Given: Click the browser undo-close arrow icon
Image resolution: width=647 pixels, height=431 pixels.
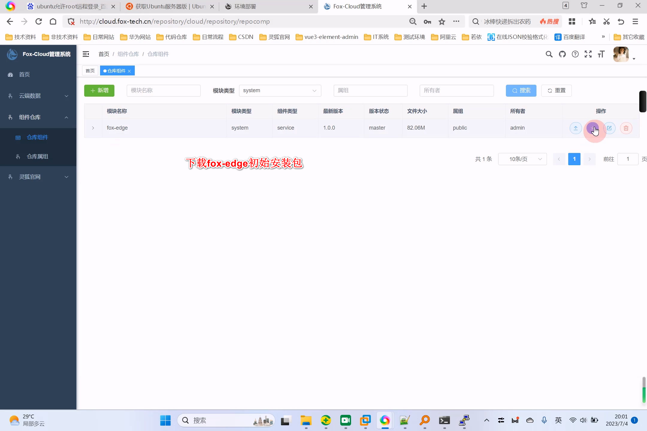Looking at the screenshot, I should pyautogui.click(x=621, y=22).
